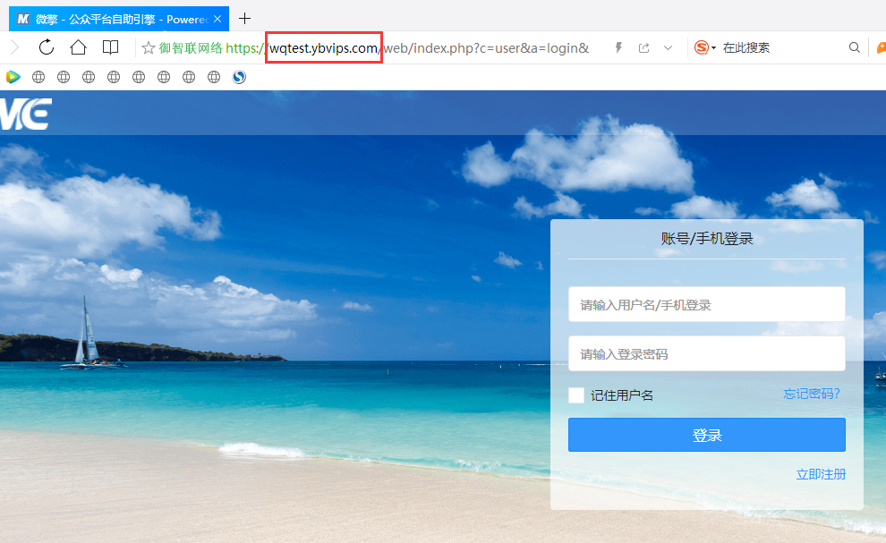Toggle the 记住用户名 checkbox

click(576, 395)
